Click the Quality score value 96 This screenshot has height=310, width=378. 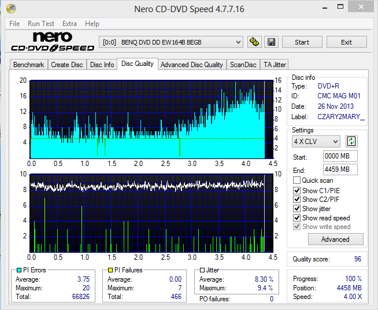(358, 259)
